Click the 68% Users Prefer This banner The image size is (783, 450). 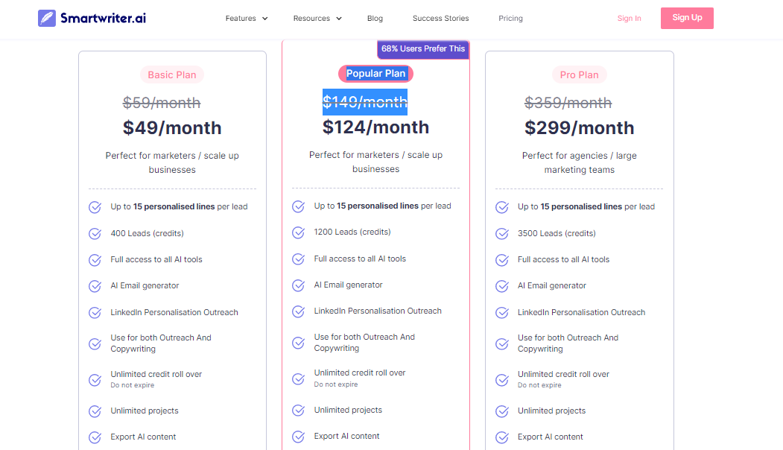[x=423, y=49]
